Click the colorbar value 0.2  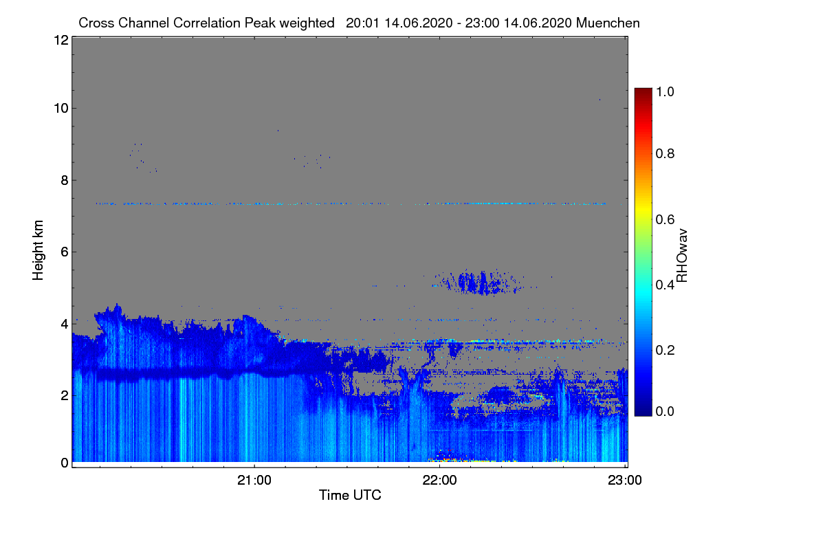click(x=665, y=349)
